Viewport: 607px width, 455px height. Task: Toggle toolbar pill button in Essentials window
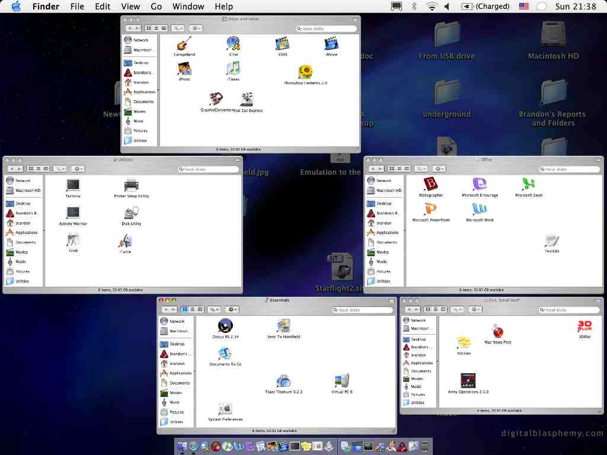391,300
